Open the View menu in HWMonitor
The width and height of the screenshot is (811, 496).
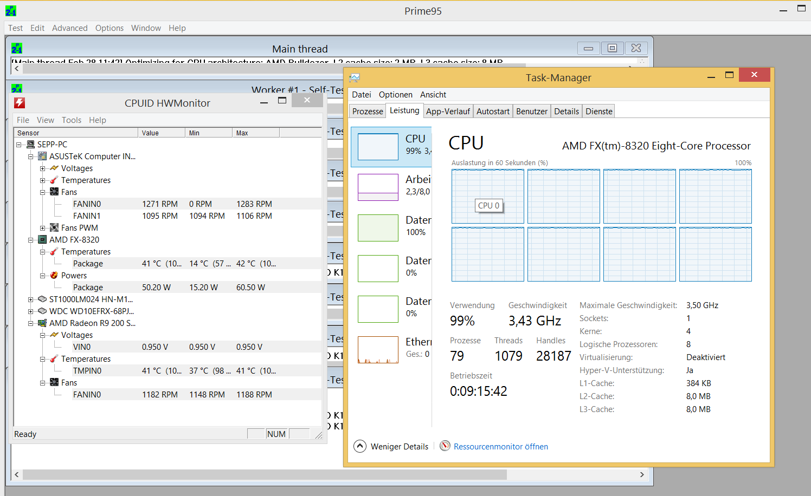46,120
